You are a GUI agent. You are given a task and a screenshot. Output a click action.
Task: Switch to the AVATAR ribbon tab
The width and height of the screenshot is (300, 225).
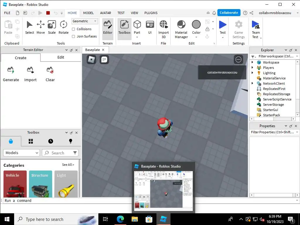[x=105, y=13]
